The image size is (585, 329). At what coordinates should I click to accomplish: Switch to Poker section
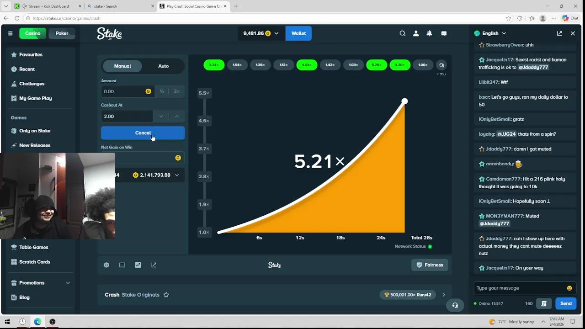pos(62,33)
